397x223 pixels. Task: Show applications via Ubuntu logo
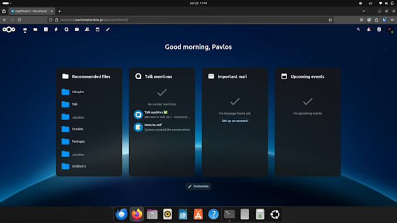point(275,214)
